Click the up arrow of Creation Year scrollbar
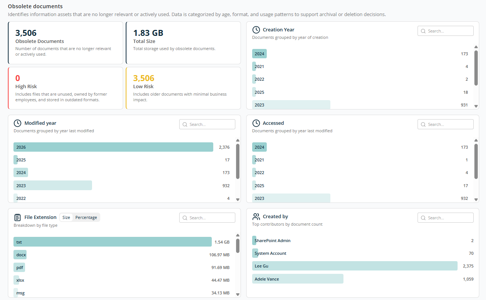This screenshot has width=486, height=300. click(x=476, y=47)
